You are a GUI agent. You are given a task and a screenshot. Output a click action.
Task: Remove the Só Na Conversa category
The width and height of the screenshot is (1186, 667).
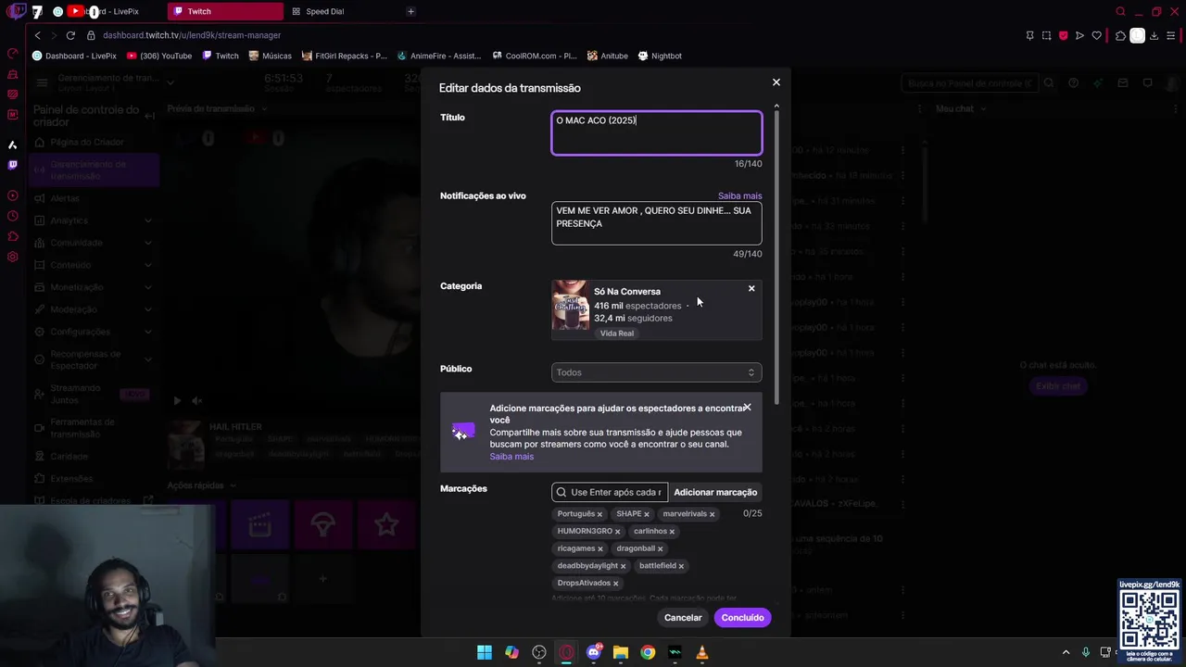(x=751, y=289)
